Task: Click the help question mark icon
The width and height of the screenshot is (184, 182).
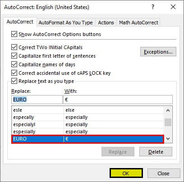Action: (153, 7)
